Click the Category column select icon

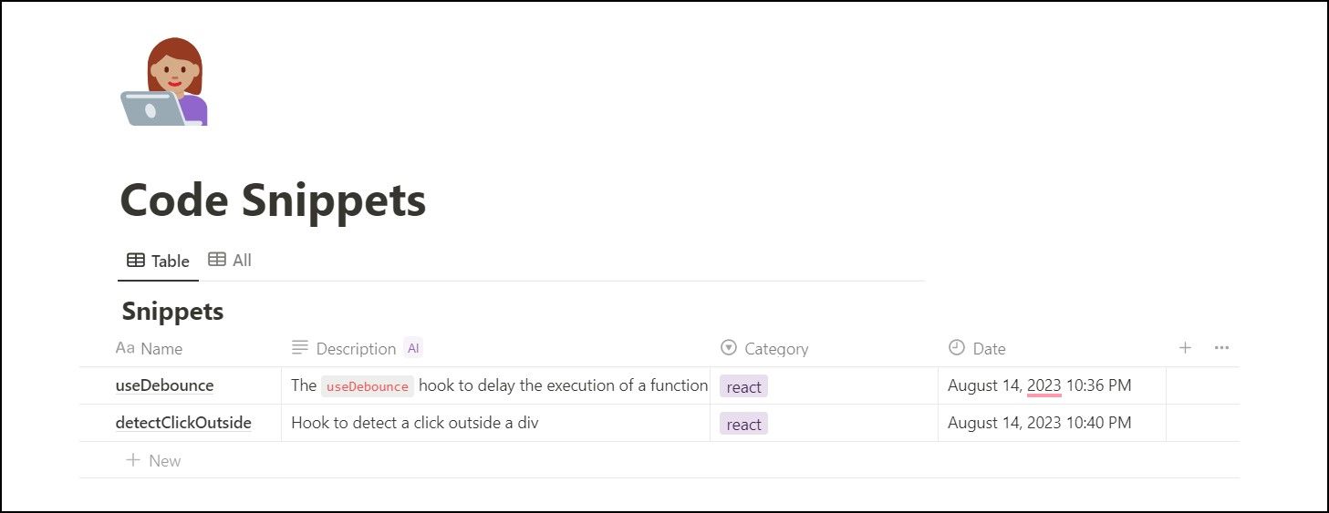[x=728, y=348]
